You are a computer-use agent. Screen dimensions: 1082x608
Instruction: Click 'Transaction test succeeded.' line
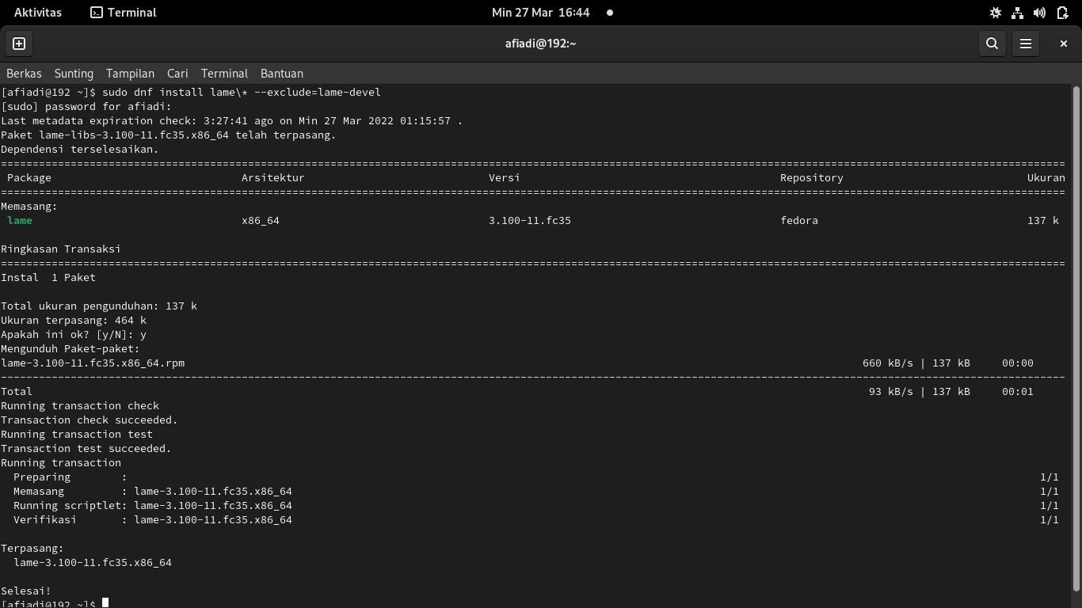86,448
